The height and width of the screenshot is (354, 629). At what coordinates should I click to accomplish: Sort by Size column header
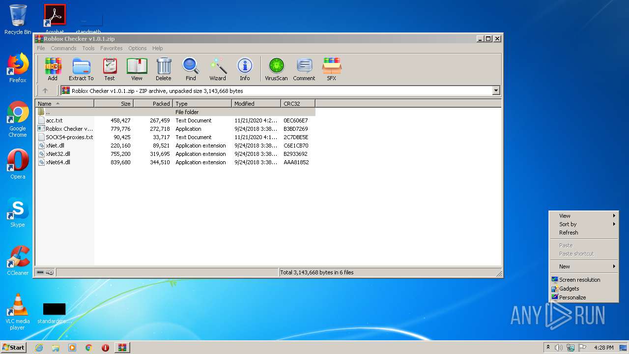pyautogui.click(x=114, y=104)
